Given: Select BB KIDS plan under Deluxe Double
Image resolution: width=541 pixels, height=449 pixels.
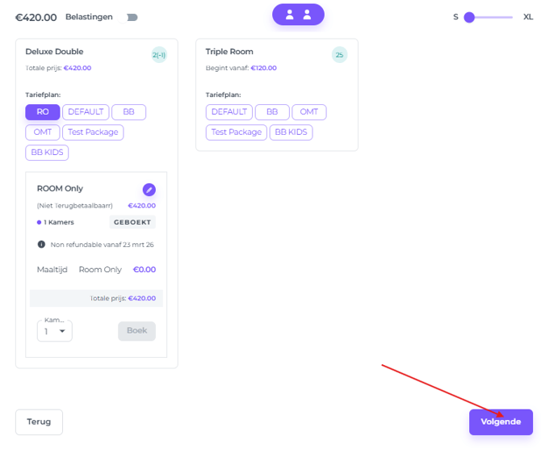Looking at the screenshot, I should point(47,152).
